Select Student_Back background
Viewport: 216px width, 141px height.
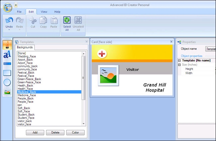[49, 114]
